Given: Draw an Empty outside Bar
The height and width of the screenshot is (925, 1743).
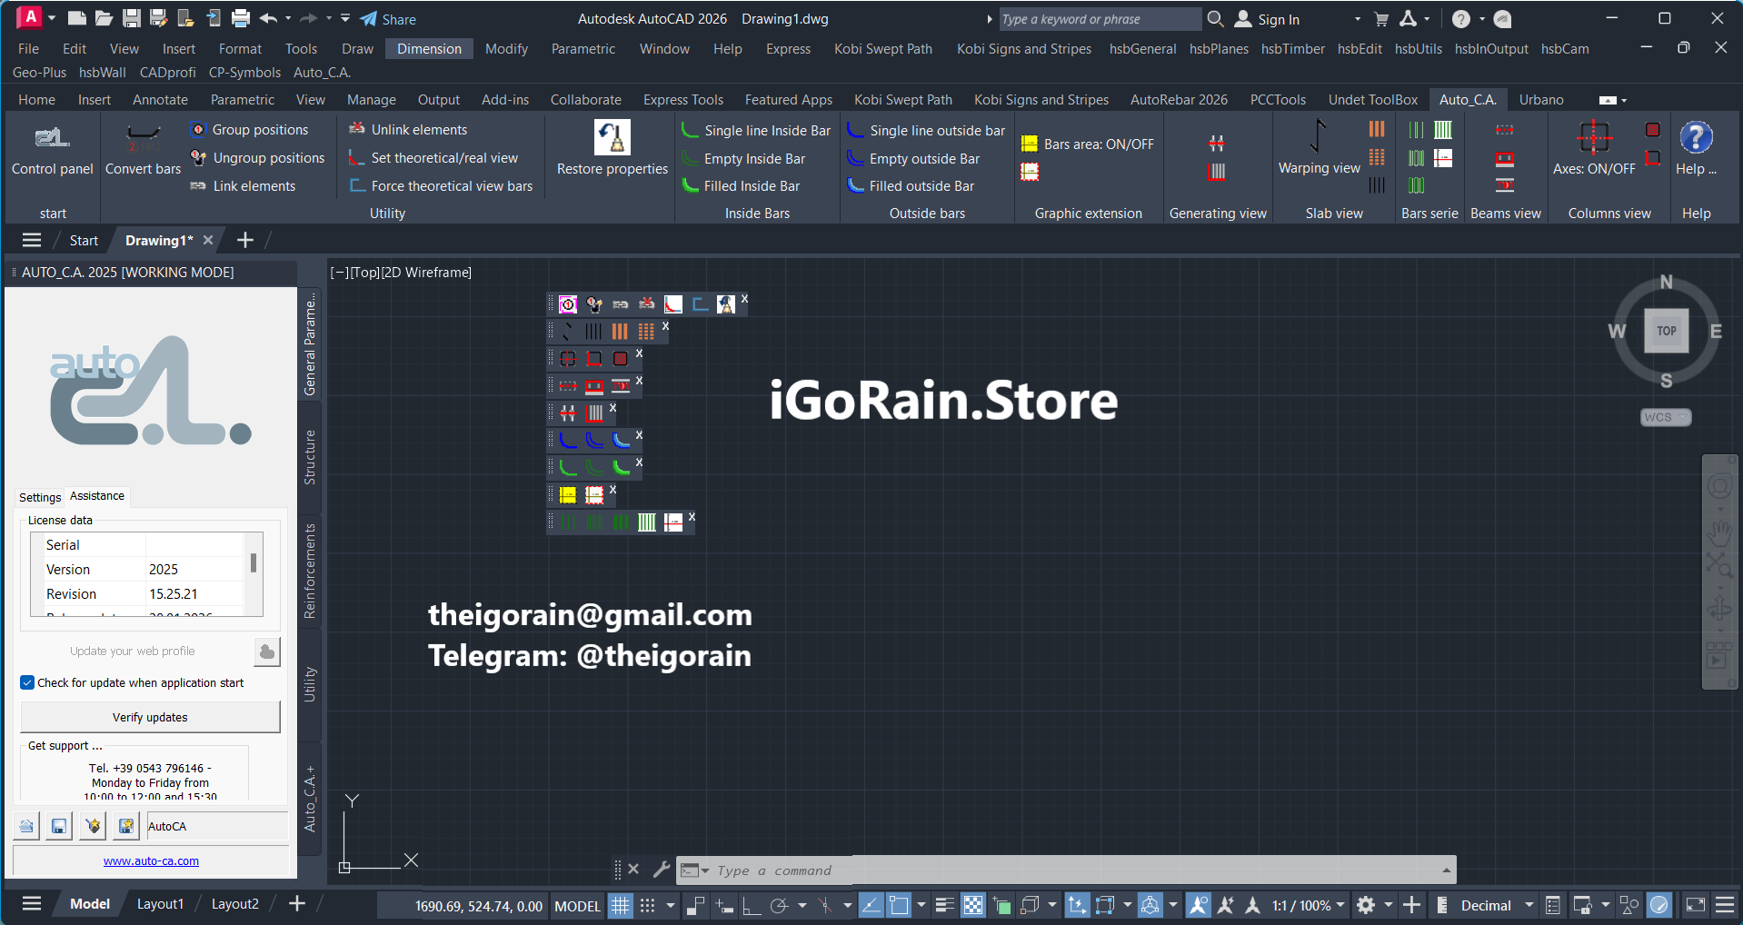Looking at the screenshot, I should point(913,159).
